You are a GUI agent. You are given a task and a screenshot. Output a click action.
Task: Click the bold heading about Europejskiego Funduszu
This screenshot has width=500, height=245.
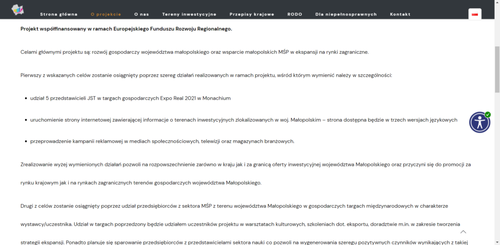126,29
